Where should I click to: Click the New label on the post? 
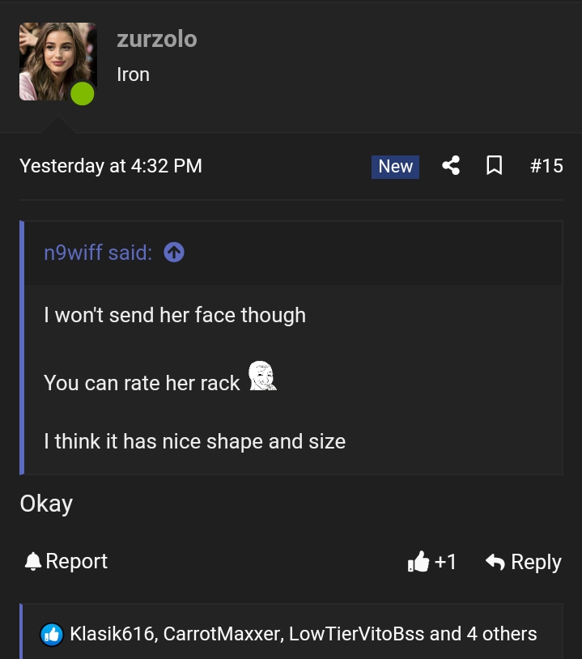395,166
